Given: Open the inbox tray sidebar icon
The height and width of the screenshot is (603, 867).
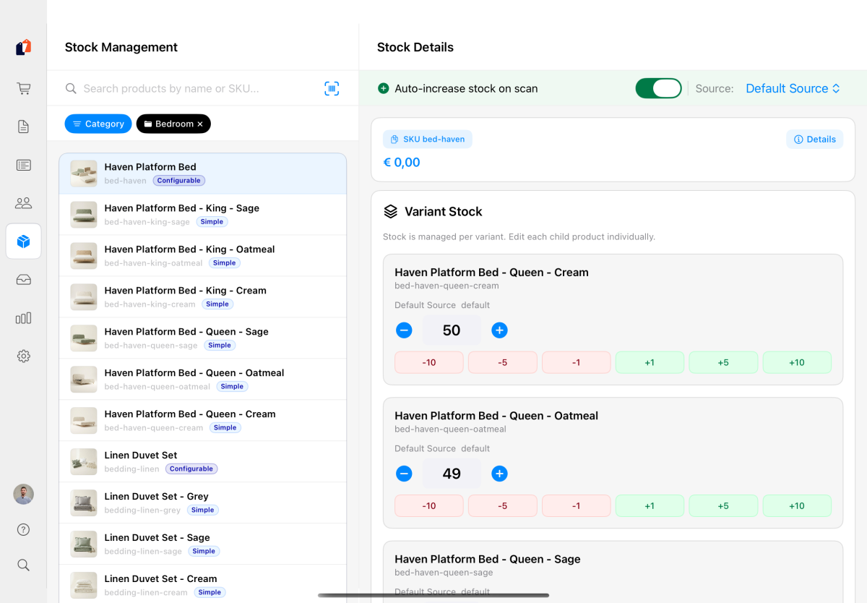Looking at the screenshot, I should coord(24,280).
